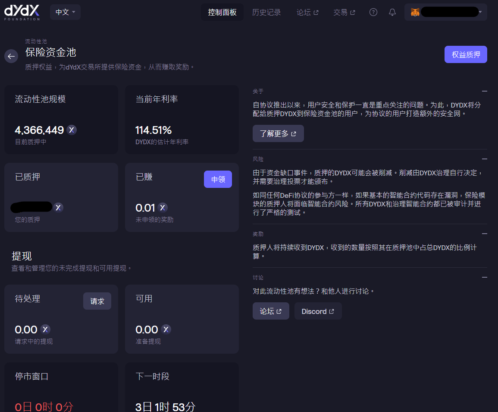Image resolution: width=498 pixels, height=412 pixels.
Task: Click the 4,366,449 pool size value
Action: (x=39, y=130)
